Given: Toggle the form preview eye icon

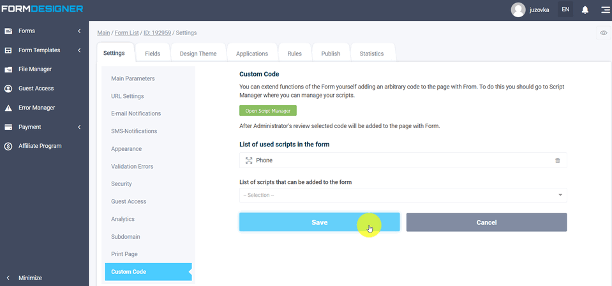Looking at the screenshot, I should coord(604,32).
